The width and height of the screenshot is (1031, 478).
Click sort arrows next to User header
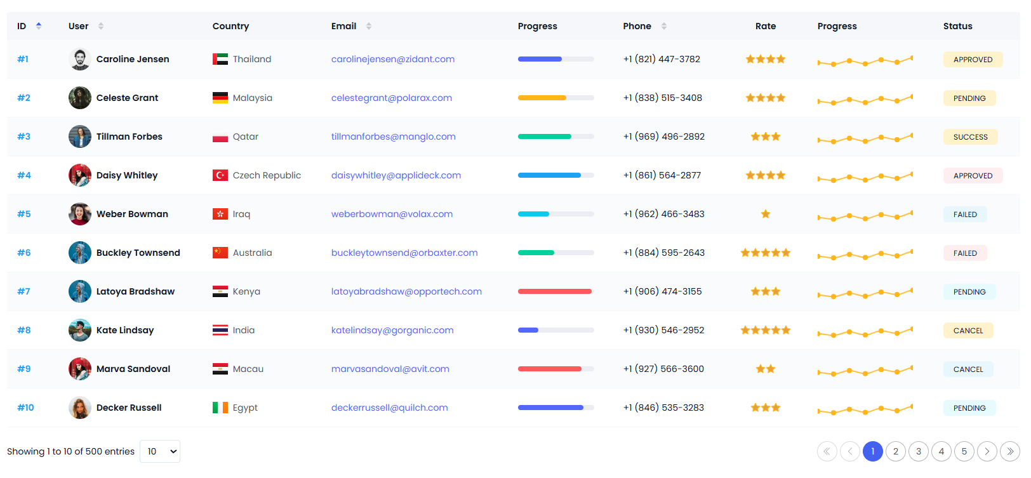coord(101,26)
